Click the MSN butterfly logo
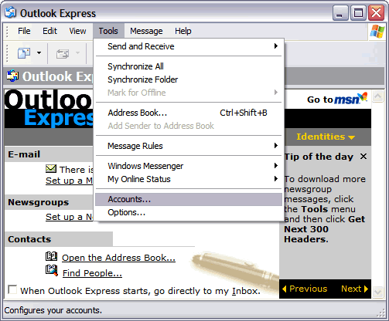389x321 pixels. (363, 97)
